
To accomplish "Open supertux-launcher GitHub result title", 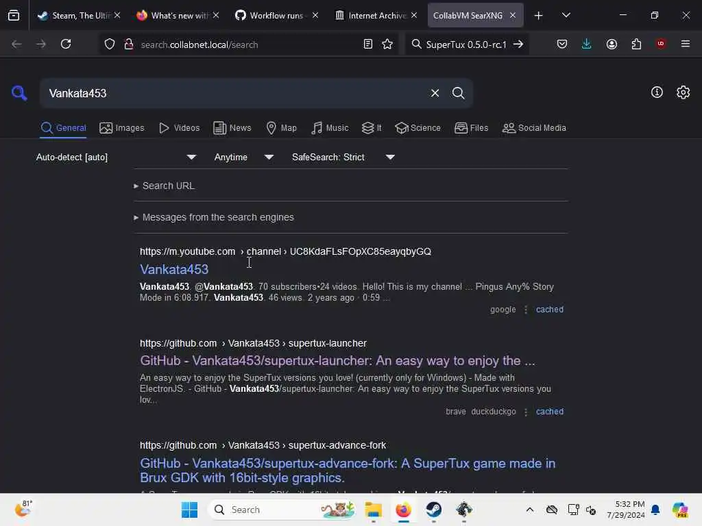I will coord(337,360).
